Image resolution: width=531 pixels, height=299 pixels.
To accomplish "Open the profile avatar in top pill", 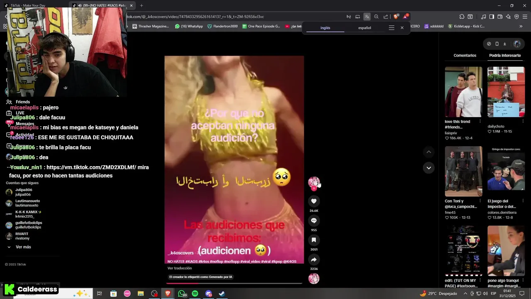I will pyautogui.click(x=517, y=44).
